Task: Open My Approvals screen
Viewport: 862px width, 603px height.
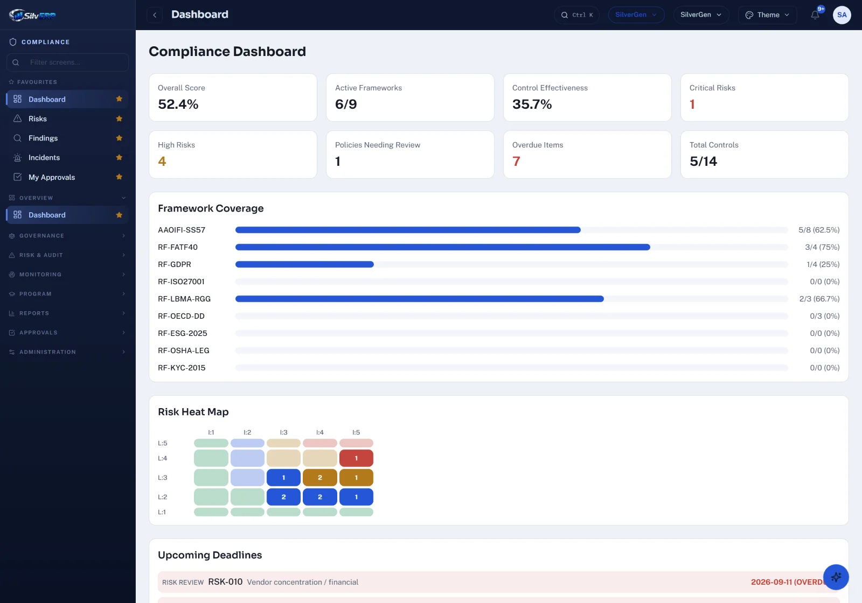Action: pos(67,177)
